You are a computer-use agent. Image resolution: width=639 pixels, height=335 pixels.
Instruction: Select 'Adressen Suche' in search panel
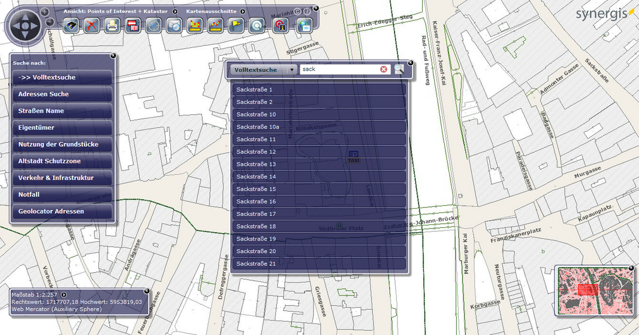(x=61, y=94)
